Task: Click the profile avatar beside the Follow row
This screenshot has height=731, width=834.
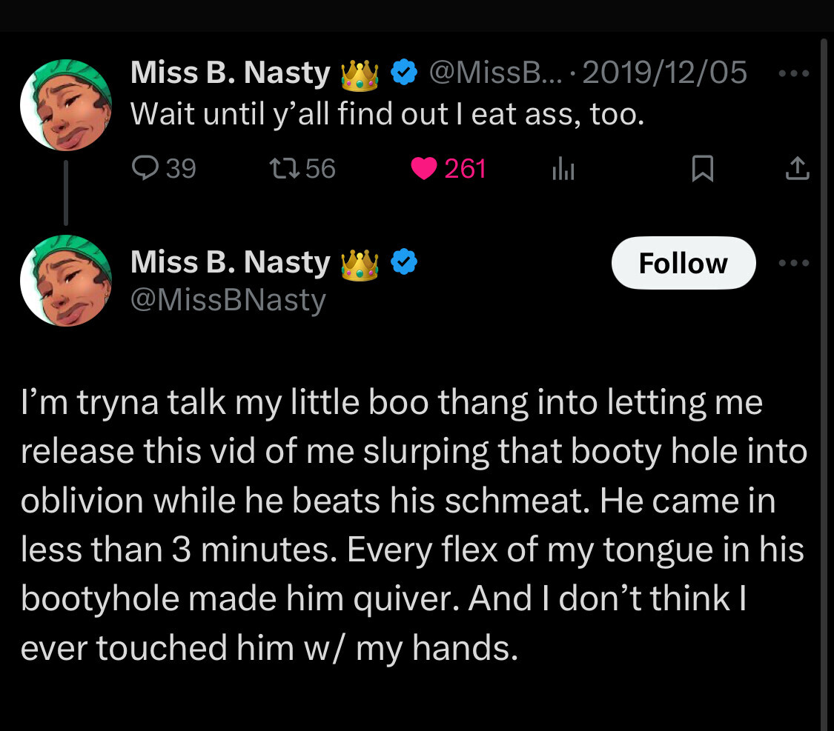Action: coord(66,281)
